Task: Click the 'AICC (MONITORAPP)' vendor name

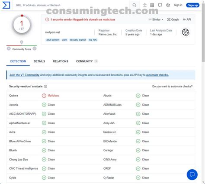Action: pyautogui.click(x=22, y=114)
